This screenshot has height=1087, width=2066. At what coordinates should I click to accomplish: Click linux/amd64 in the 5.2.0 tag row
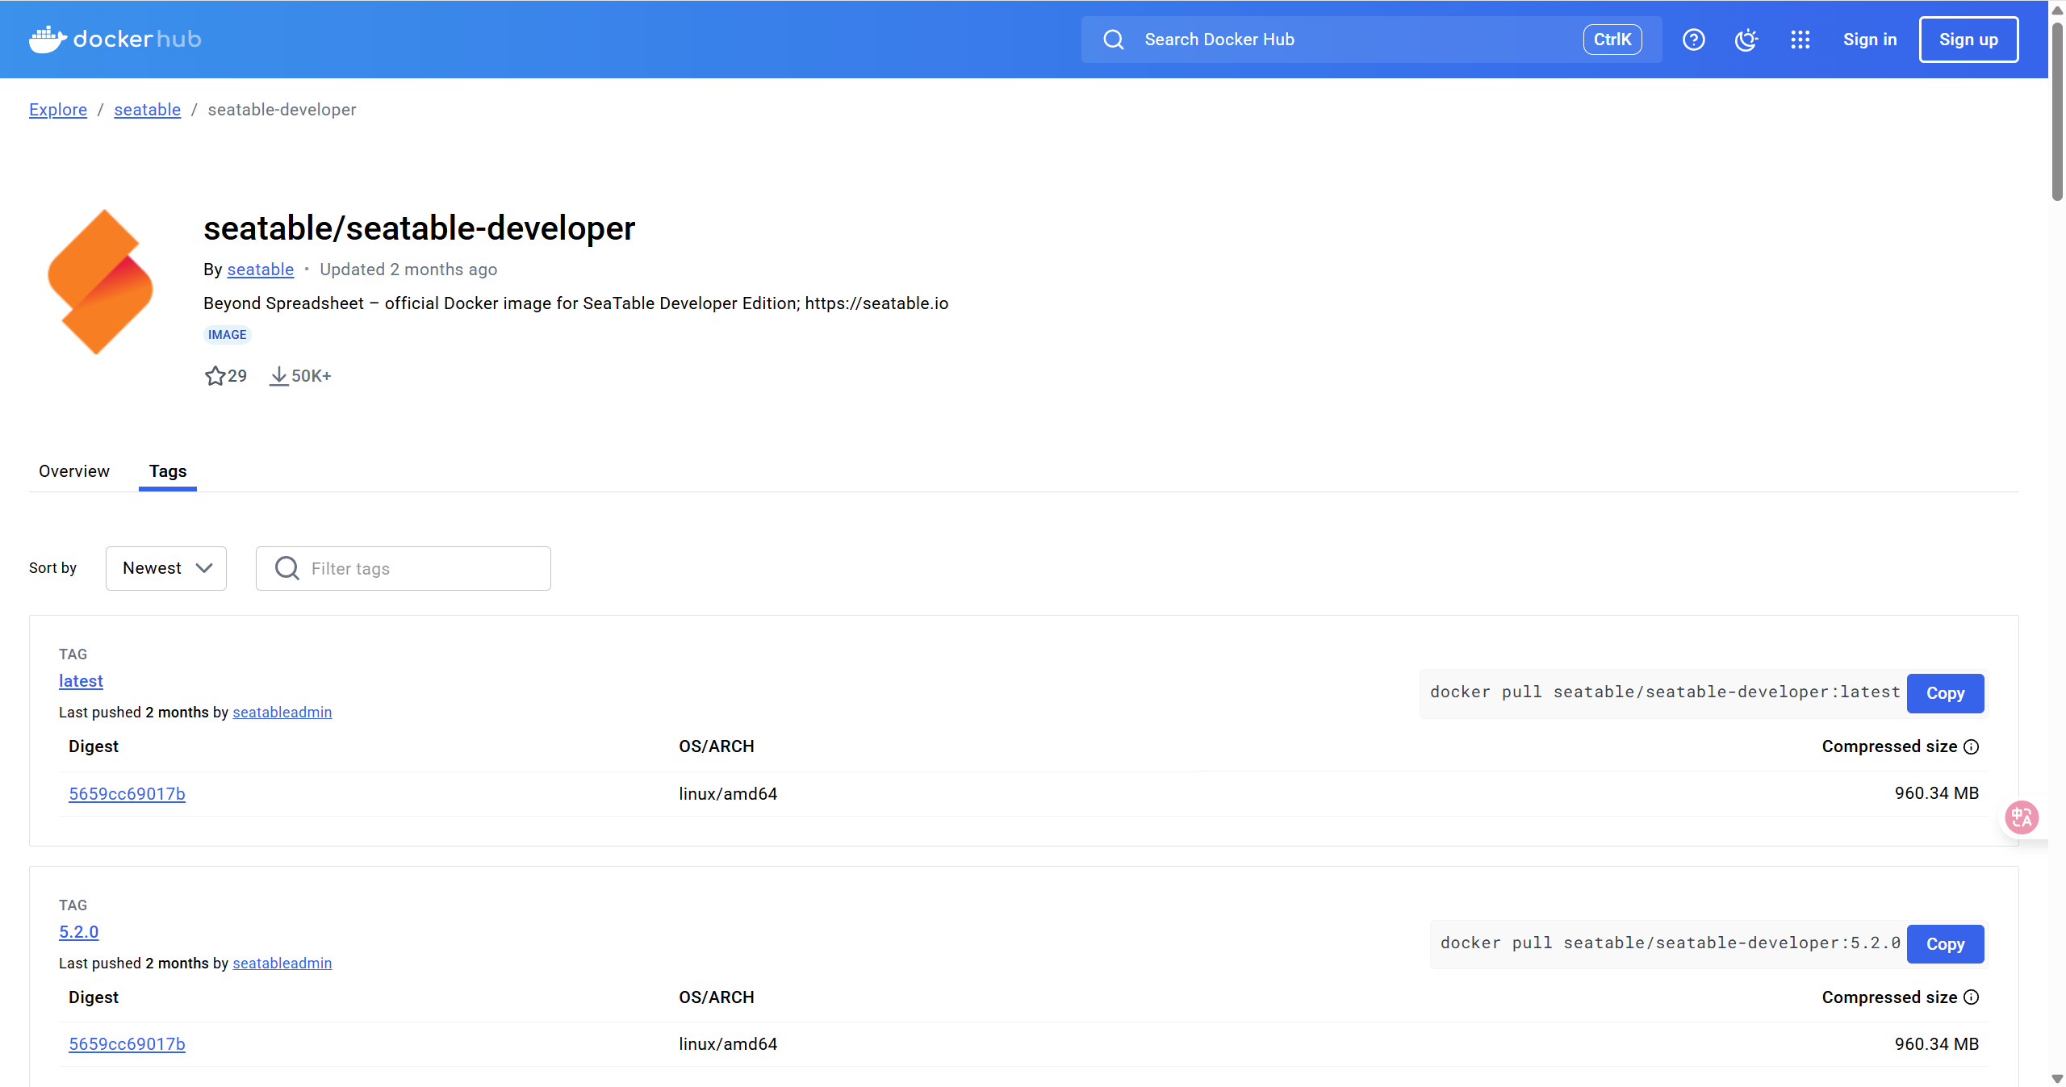[728, 1044]
